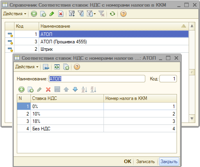The width and height of the screenshot is (200, 167).
Task: Open help in the main catalog toolbar
Action: [123, 14]
